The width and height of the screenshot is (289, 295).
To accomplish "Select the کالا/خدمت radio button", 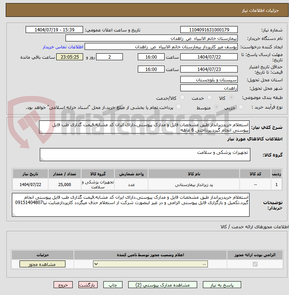I will point(182,97).
